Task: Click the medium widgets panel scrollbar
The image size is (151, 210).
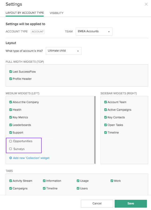Action: (95, 130)
